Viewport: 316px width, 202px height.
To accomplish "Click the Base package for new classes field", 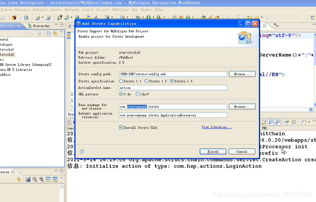I will 173,107.
